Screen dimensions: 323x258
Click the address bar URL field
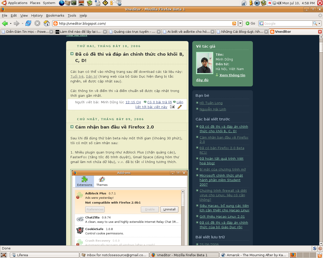tap(145, 23)
